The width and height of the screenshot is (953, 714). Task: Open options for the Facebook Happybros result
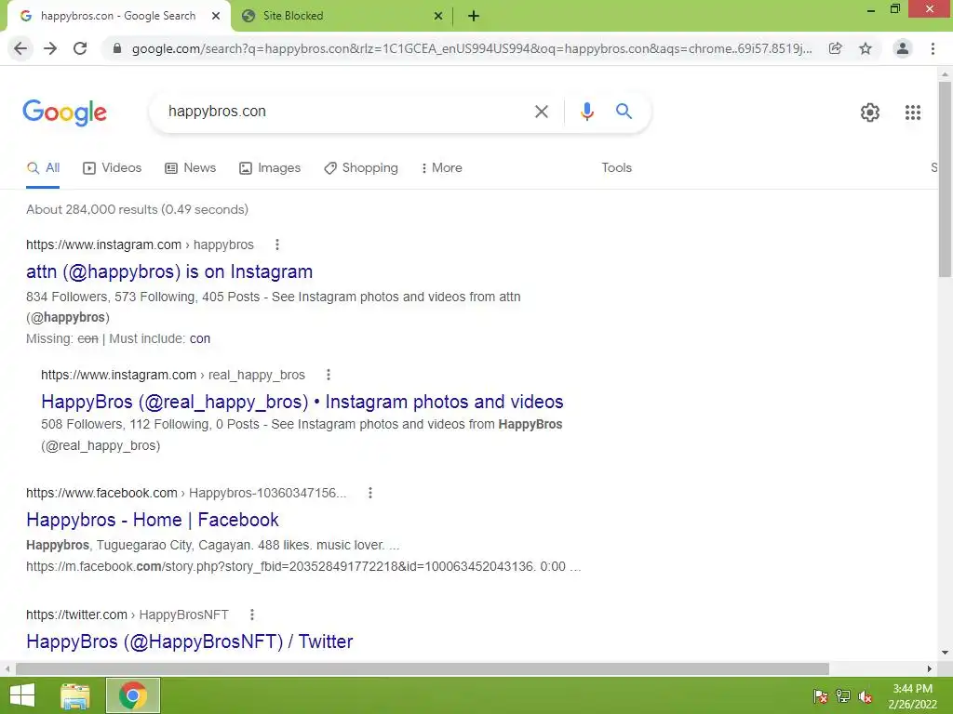(370, 493)
